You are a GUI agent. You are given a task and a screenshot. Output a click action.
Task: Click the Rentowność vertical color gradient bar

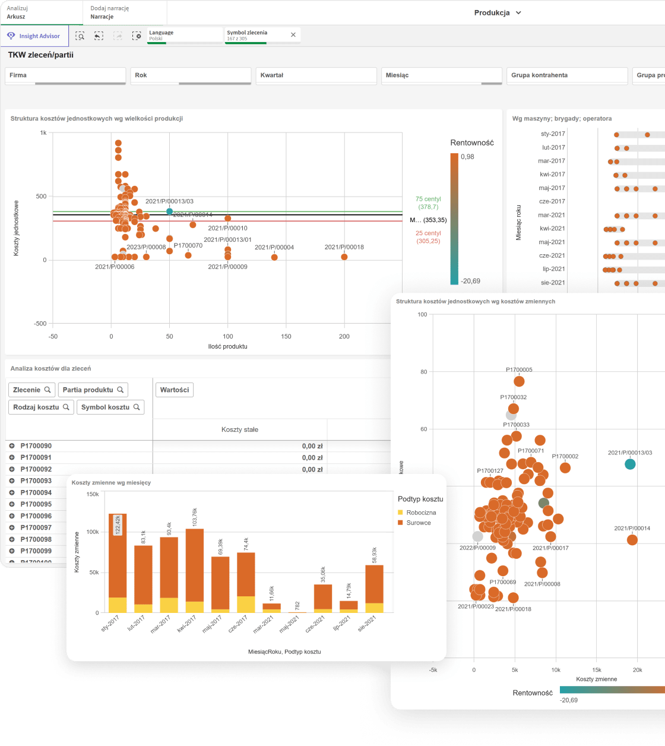[x=454, y=219]
